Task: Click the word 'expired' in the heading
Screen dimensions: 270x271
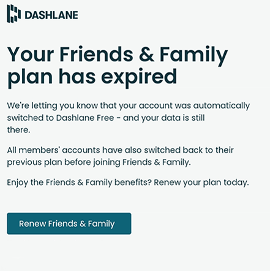Action: coord(139,78)
